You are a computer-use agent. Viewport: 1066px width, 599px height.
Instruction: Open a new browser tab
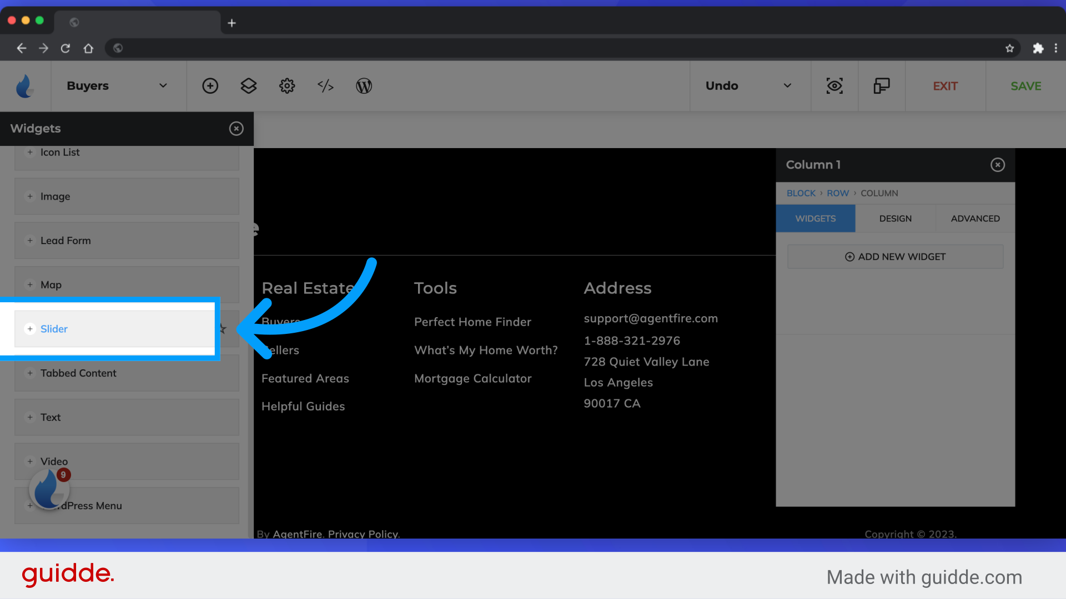click(x=232, y=23)
